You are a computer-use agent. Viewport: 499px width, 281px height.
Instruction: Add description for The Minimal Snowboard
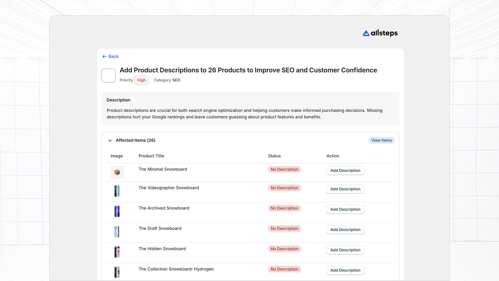(345, 170)
